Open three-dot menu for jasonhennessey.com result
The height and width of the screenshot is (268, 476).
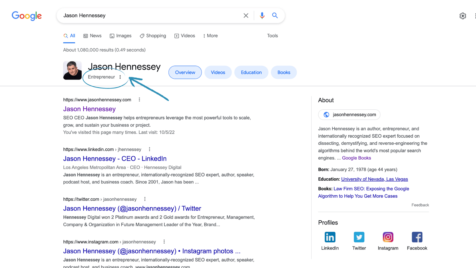click(139, 99)
